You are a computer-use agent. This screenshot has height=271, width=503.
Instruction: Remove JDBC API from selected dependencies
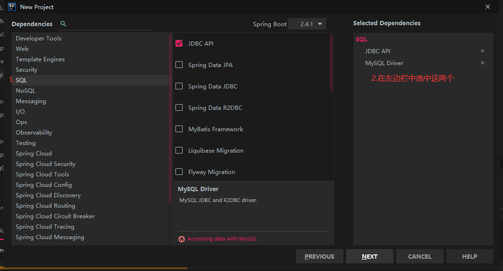coord(482,51)
